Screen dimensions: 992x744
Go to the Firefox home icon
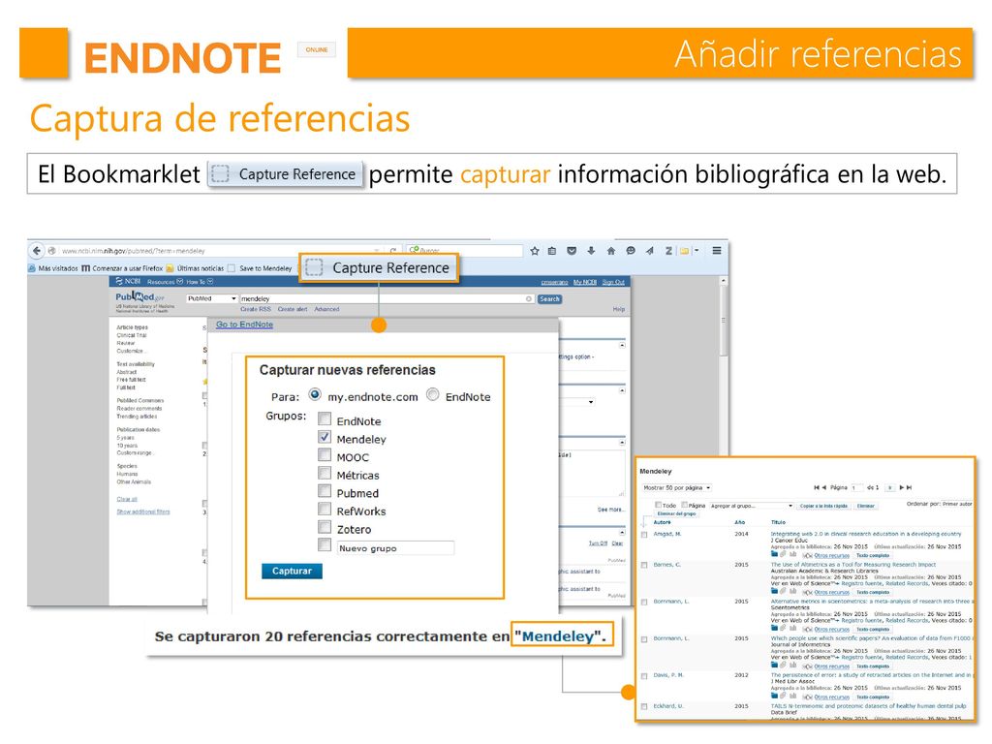pyautogui.click(x=610, y=251)
